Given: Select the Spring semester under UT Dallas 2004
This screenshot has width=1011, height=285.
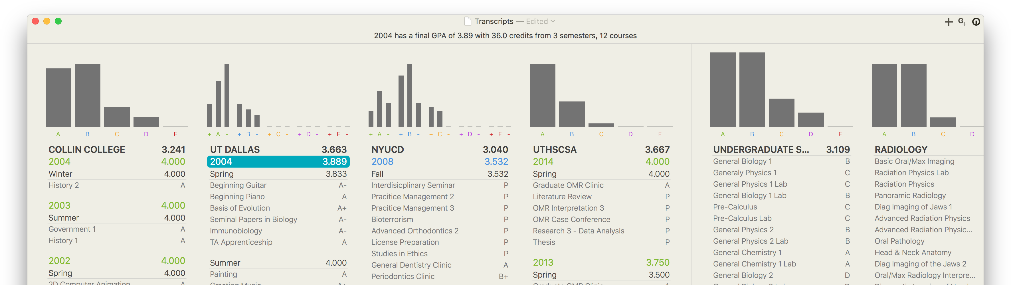Looking at the screenshot, I should click(278, 174).
